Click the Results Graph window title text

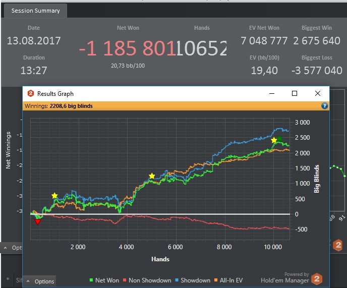click(x=55, y=94)
